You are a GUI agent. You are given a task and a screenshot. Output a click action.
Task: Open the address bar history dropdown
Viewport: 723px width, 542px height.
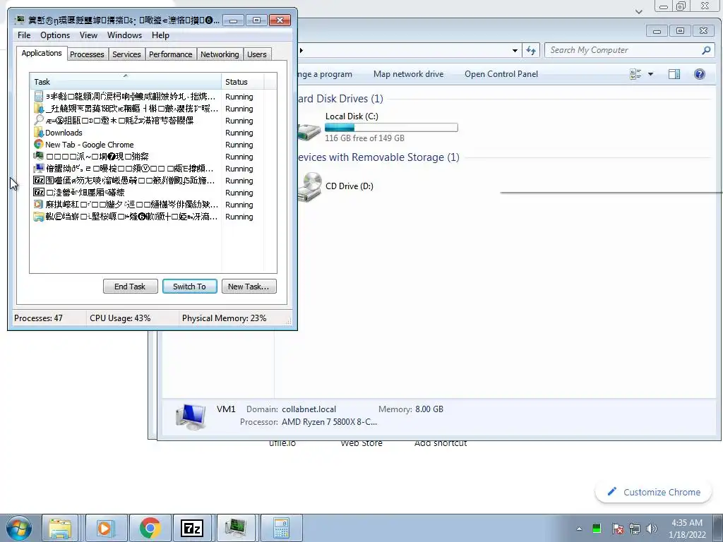pyautogui.click(x=515, y=50)
